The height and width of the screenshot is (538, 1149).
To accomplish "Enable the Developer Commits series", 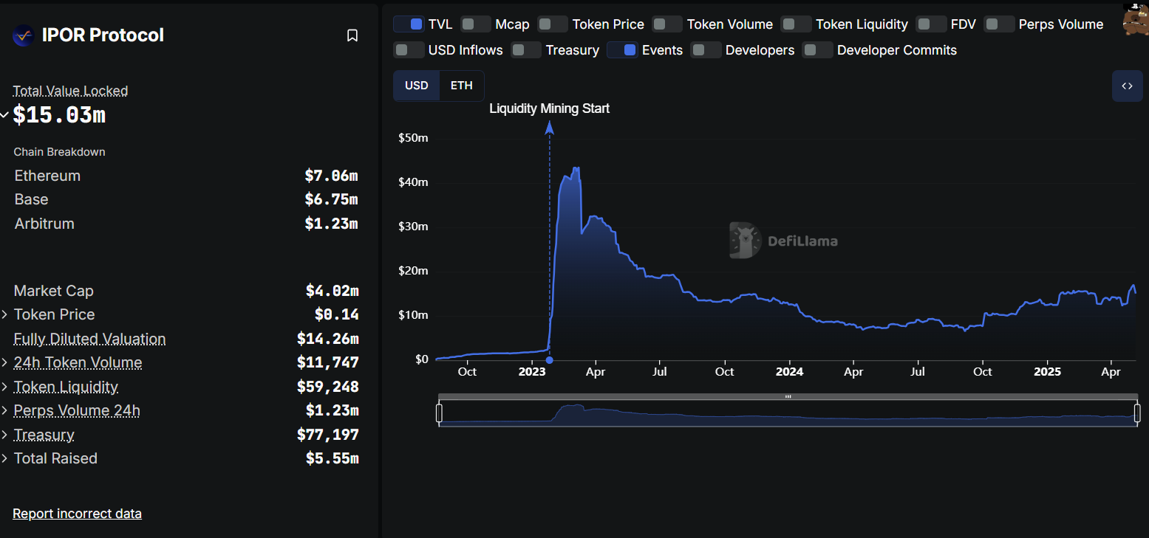I will point(817,50).
